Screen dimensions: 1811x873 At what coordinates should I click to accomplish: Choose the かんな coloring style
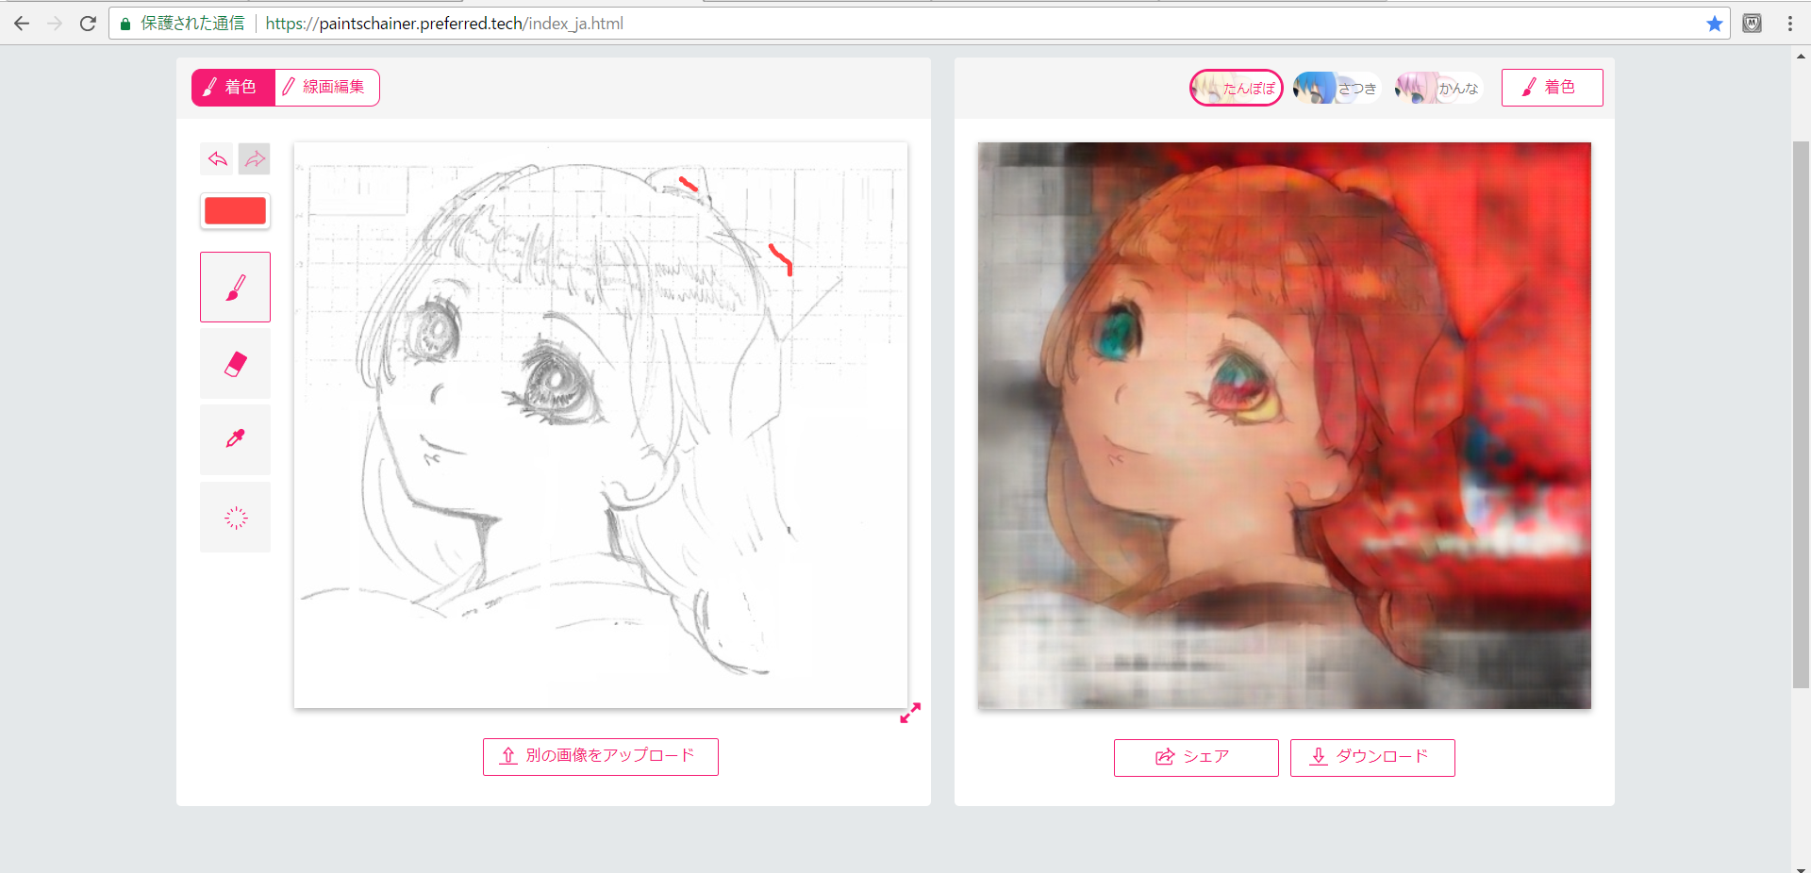pyautogui.click(x=1438, y=88)
